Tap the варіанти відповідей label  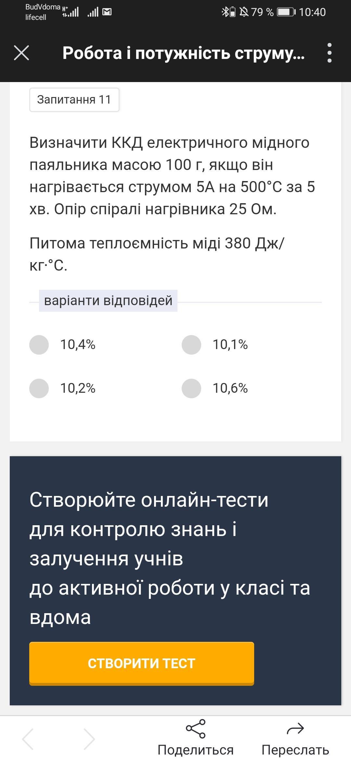(108, 301)
